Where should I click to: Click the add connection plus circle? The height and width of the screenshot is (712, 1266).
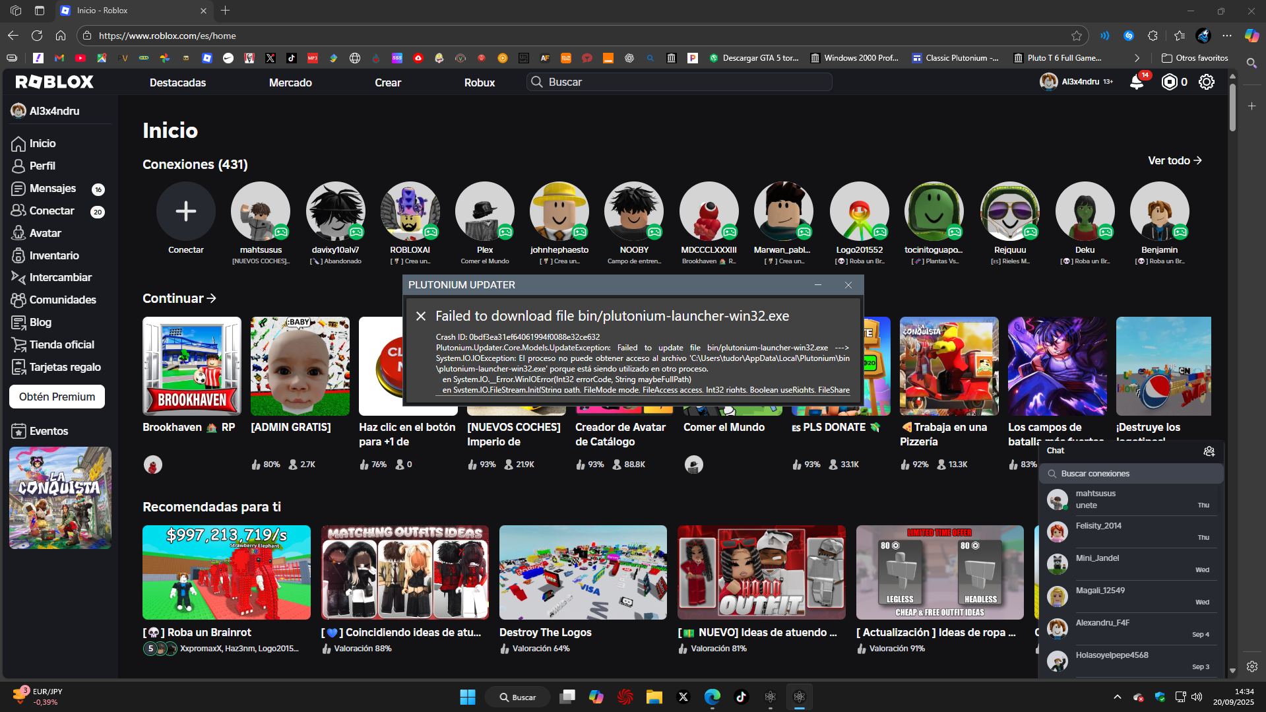tap(186, 211)
